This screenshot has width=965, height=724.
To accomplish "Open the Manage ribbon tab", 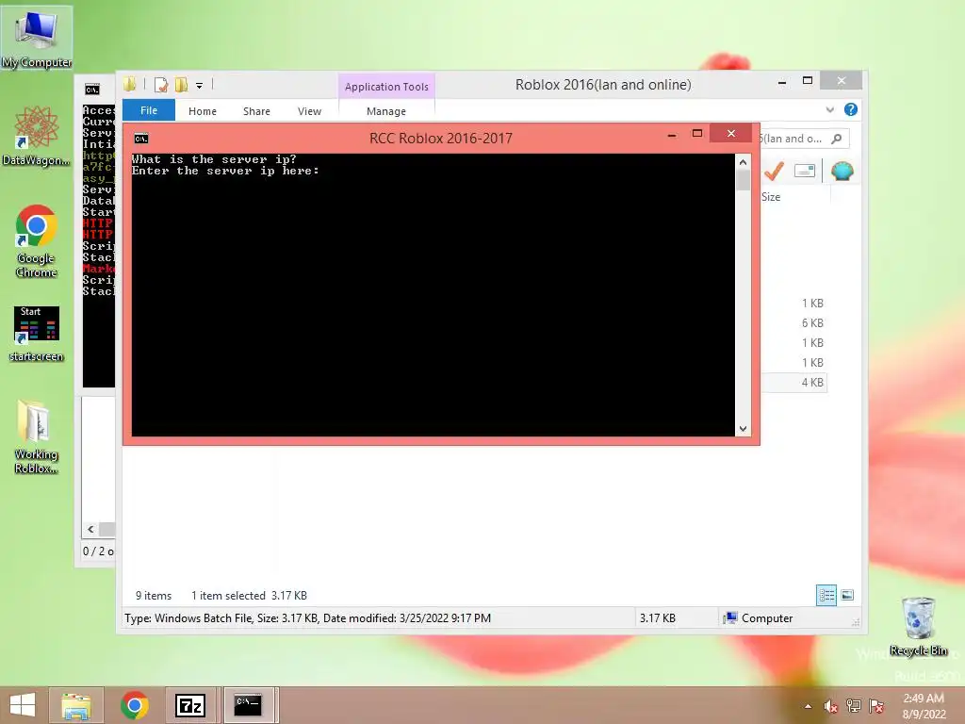I will click(x=386, y=111).
